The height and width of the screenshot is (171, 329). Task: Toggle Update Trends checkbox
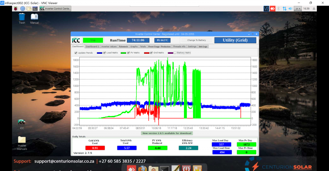pos(76,53)
